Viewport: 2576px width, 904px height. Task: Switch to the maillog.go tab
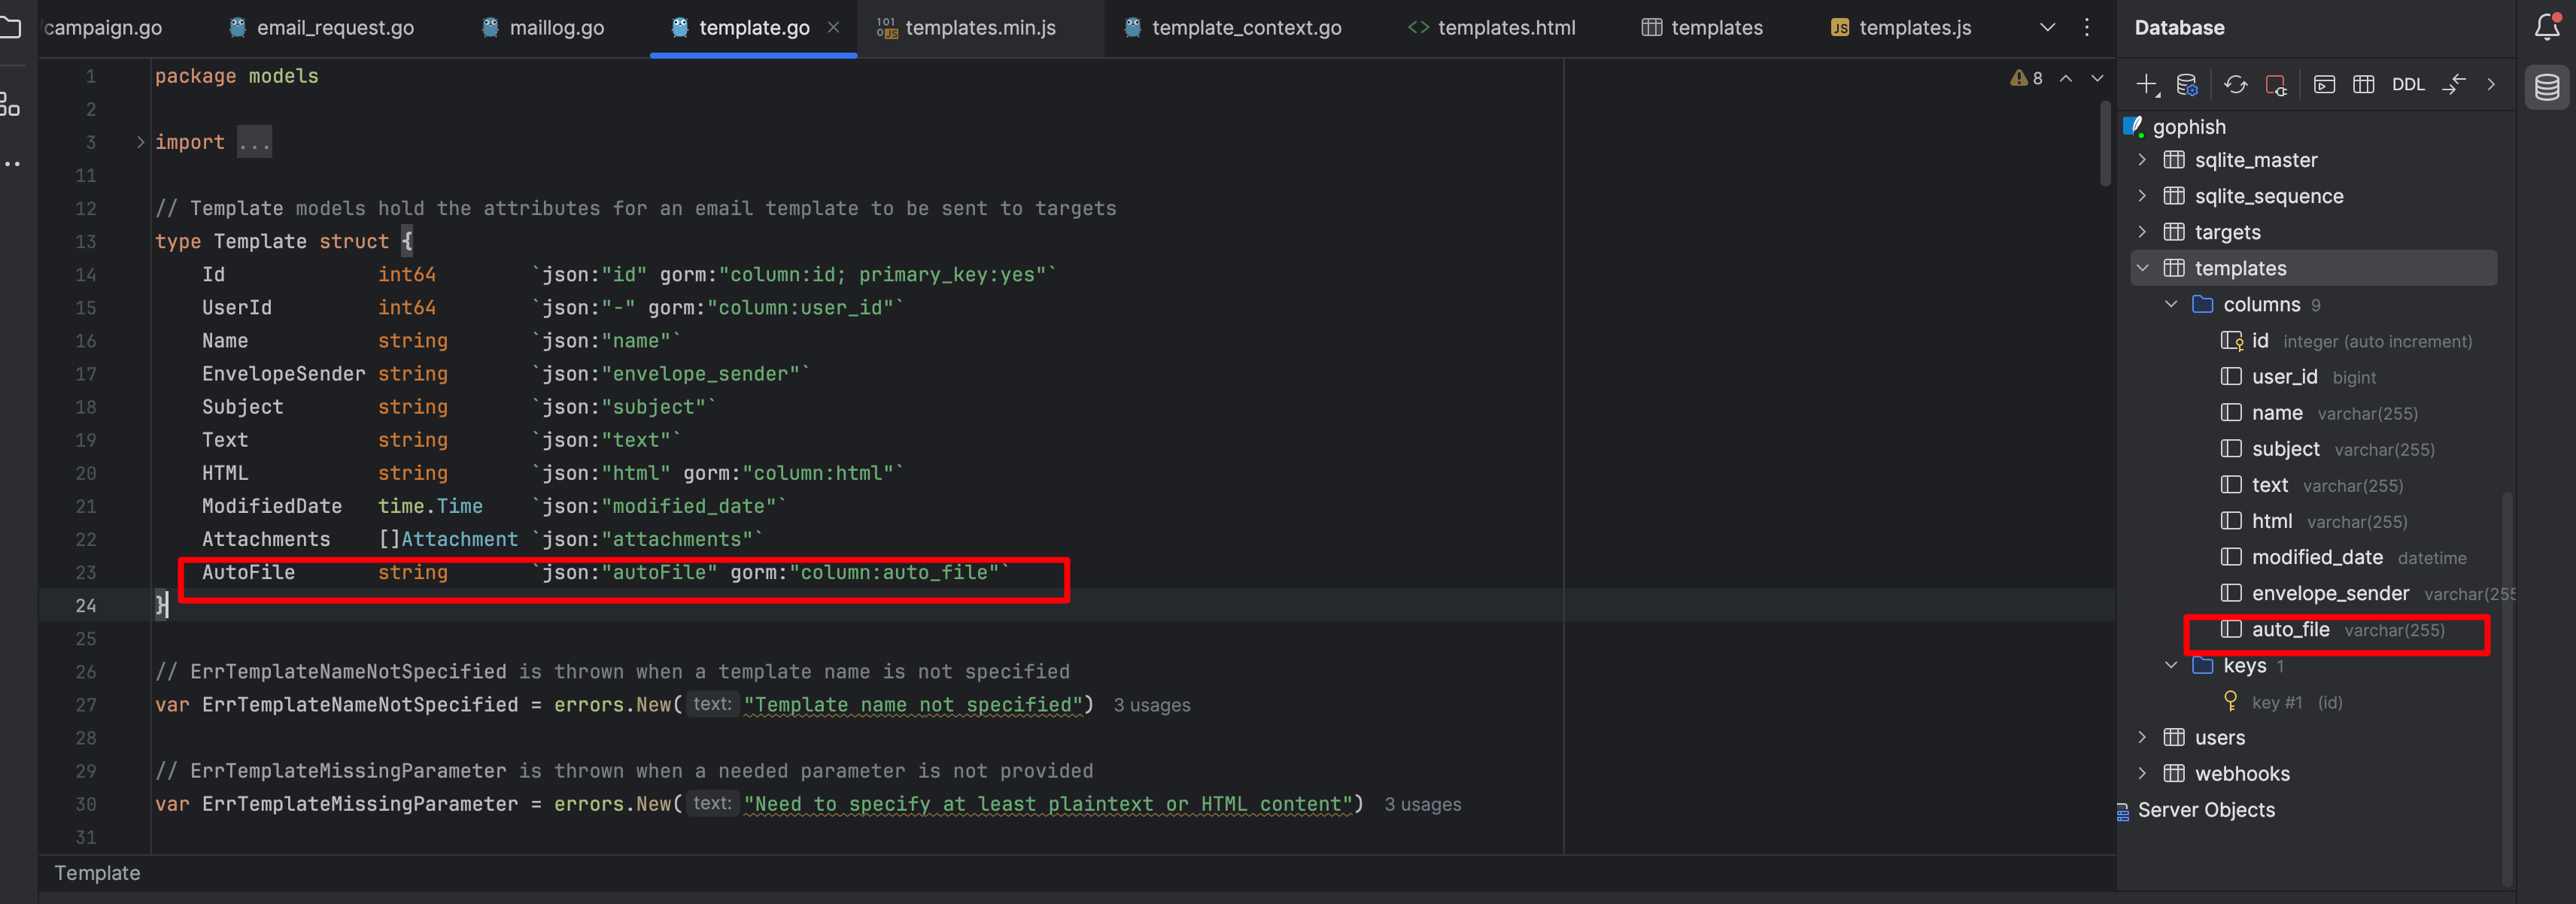[x=543, y=28]
